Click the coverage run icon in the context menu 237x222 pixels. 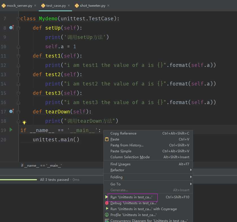(x=107, y=208)
